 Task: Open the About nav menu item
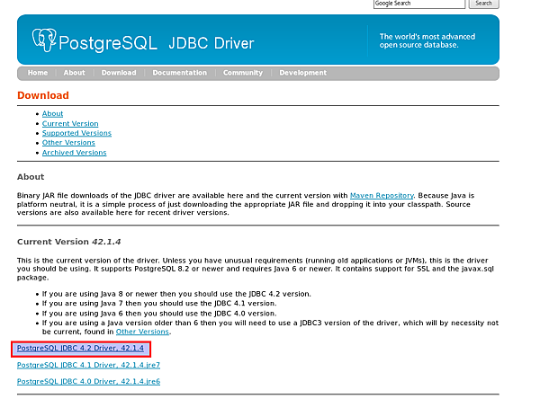(x=74, y=73)
